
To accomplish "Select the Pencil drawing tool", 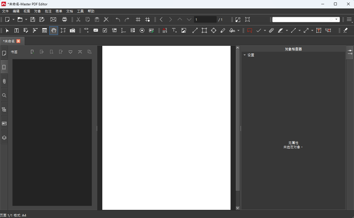I will 223,30.
